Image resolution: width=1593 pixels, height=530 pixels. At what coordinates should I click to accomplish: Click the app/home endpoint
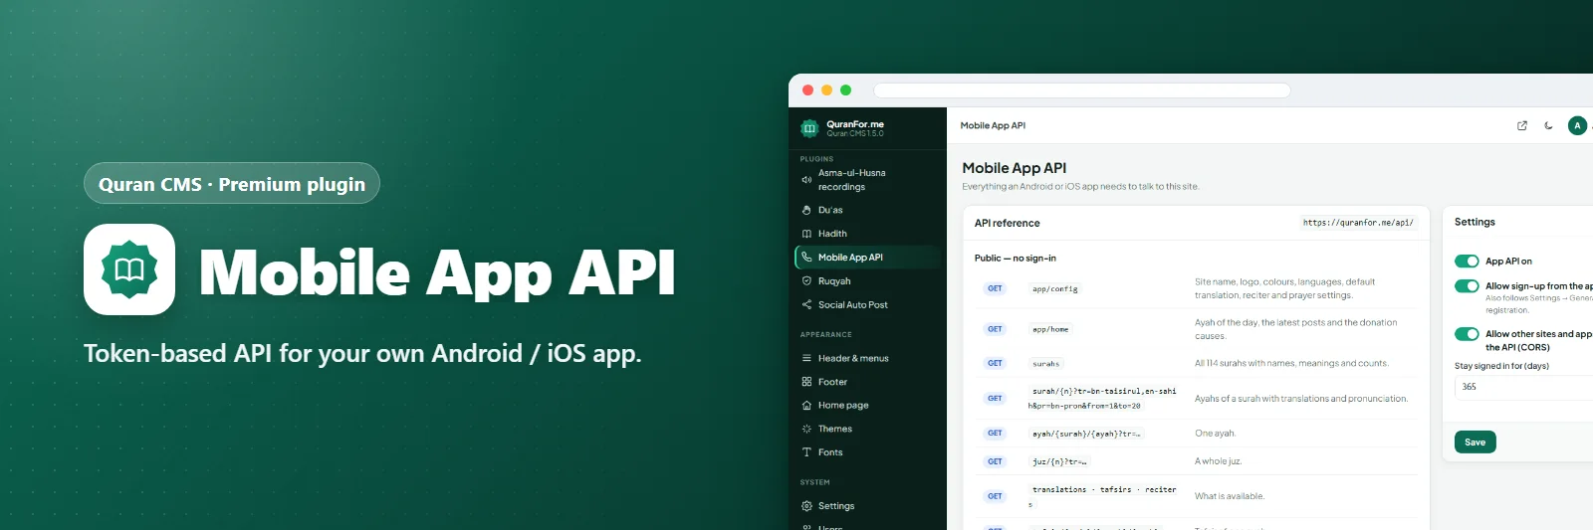tap(1050, 329)
